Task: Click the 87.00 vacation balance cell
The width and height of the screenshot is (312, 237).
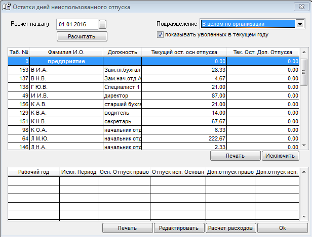Action: 184,96
